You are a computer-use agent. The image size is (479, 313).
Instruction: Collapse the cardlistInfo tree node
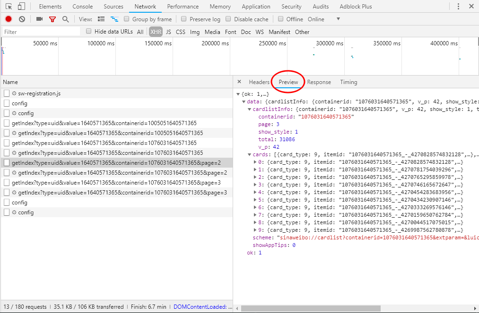(x=249, y=109)
